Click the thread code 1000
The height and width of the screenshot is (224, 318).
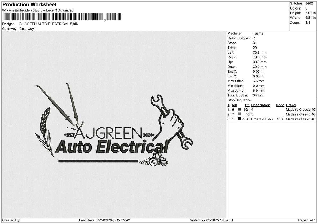click(280, 119)
